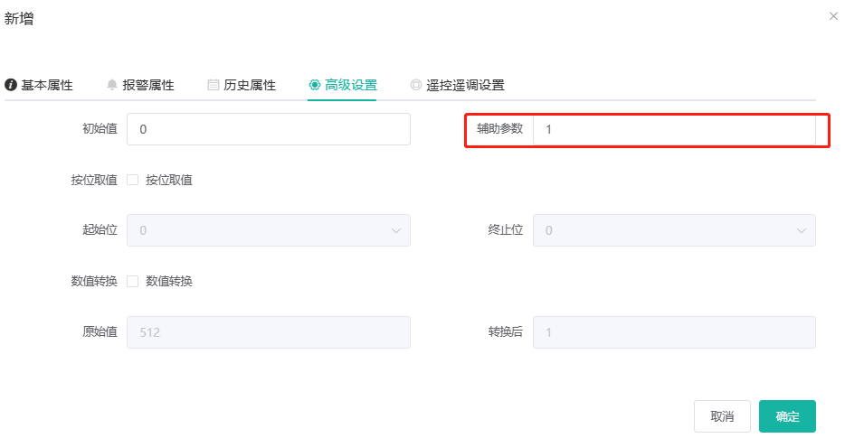The width and height of the screenshot is (845, 438).
Task: Click the 取消 button
Action: tap(722, 416)
